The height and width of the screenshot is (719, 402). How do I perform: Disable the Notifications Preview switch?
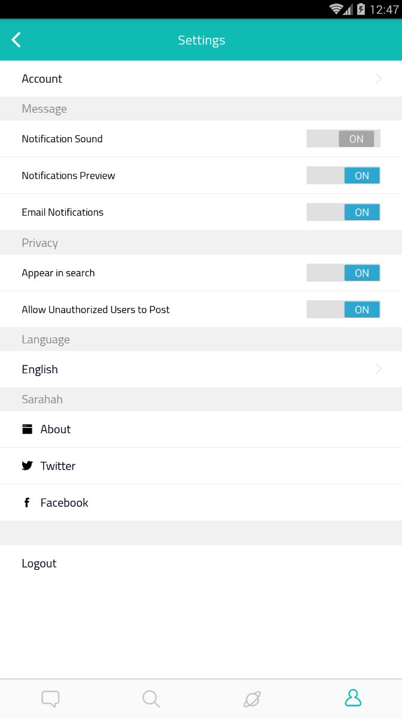click(343, 176)
